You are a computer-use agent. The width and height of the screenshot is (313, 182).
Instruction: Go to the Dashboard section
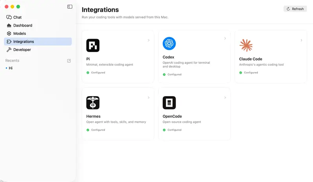[x=38, y=25]
